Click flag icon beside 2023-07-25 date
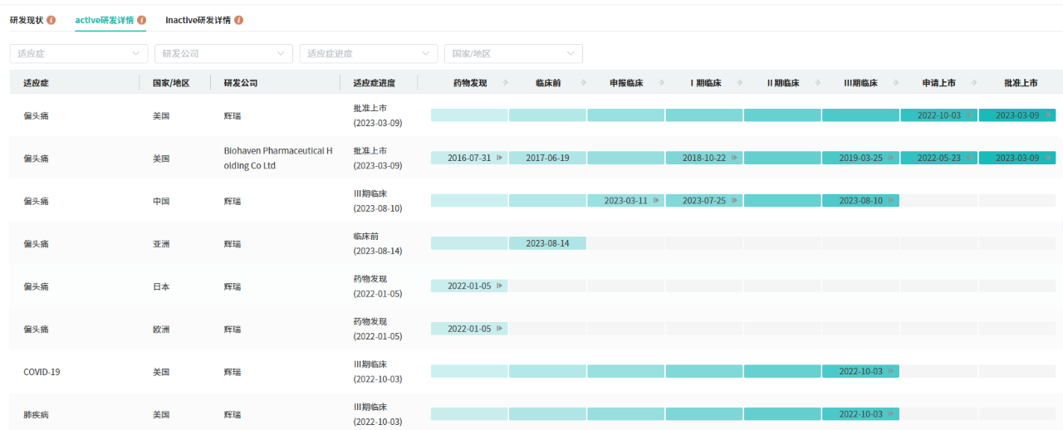This screenshot has height=430, width=1063. pos(734,201)
